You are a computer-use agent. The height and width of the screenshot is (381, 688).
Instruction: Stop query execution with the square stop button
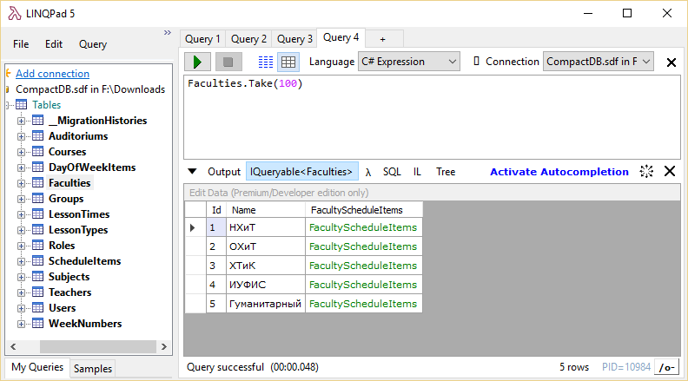[228, 62]
